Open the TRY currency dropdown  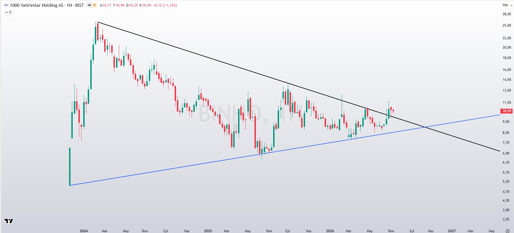pyautogui.click(x=507, y=5)
